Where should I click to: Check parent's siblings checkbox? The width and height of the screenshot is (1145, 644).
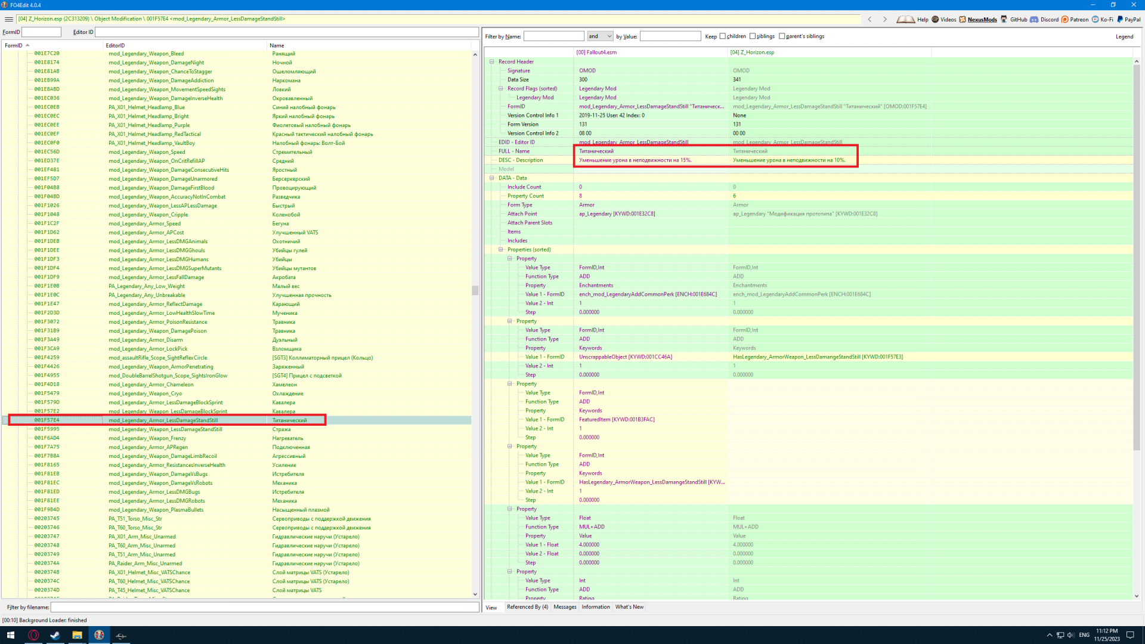782,36
